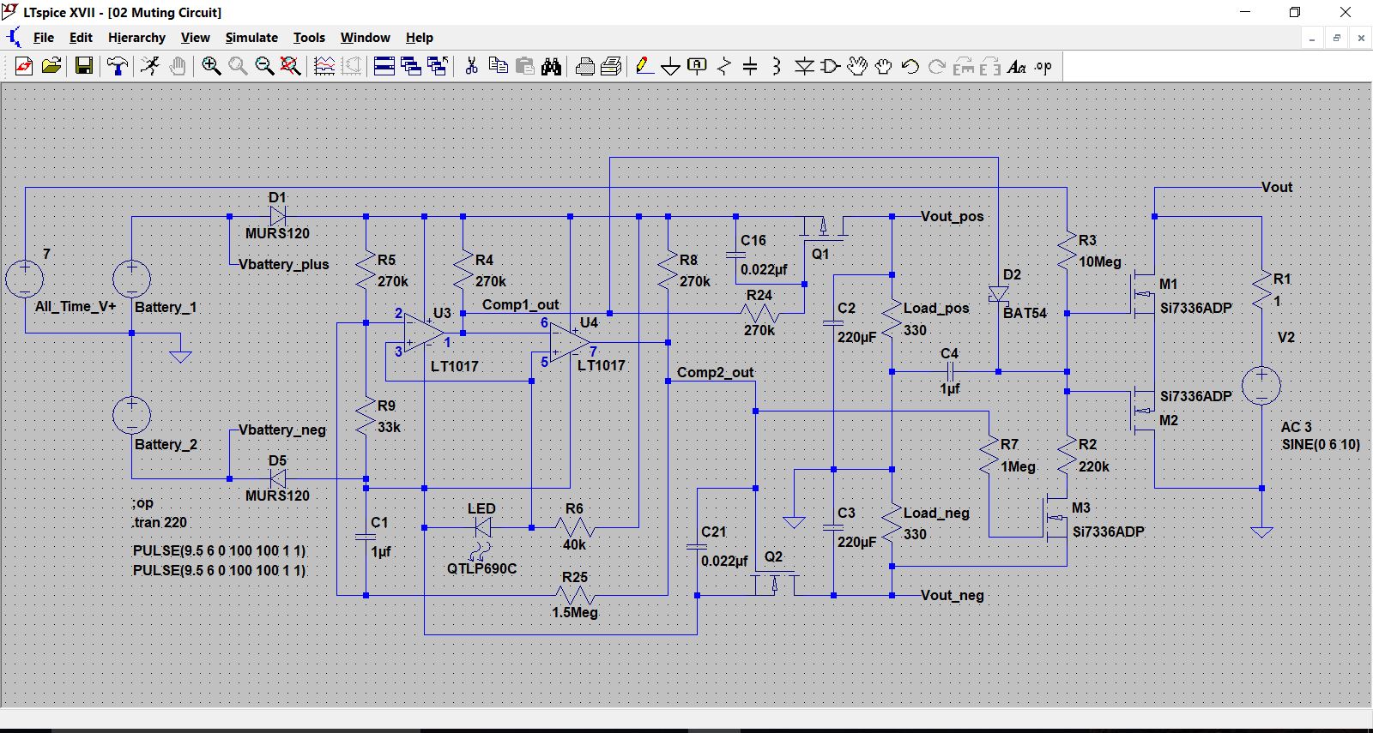Image resolution: width=1373 pixels, height=733 pixels.
Task: Open the Window menu
Action: tap(366, 38)
